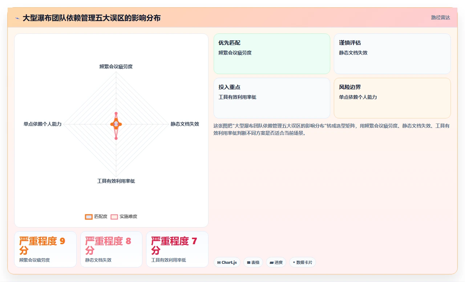Click 工具有效利用率低 text in 投入重点 card
Screen dimensions: 465x282
pyautogui.click(x=237, y=97)
